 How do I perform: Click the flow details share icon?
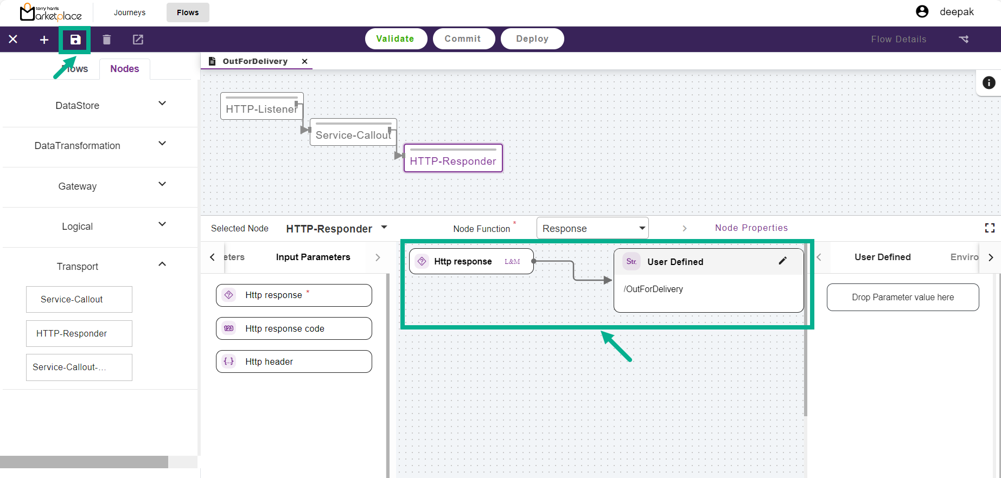(x=964, y=39)
